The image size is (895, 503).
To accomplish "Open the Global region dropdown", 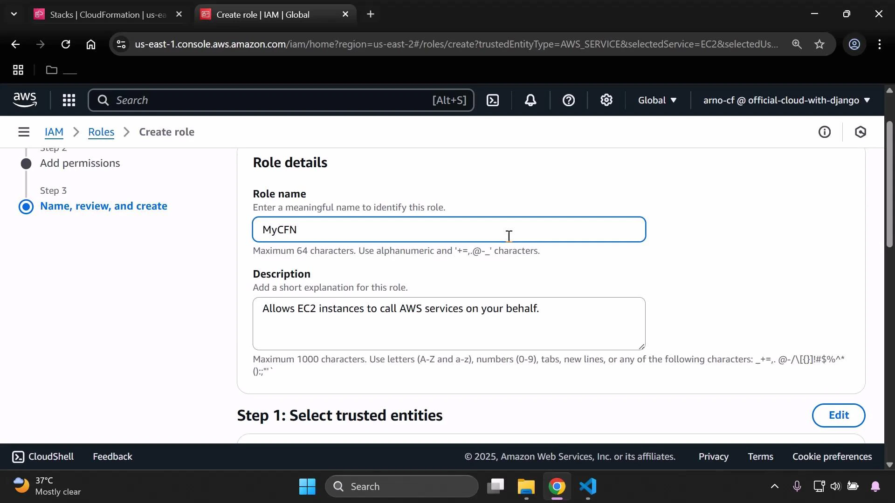I will pos(657,100).
